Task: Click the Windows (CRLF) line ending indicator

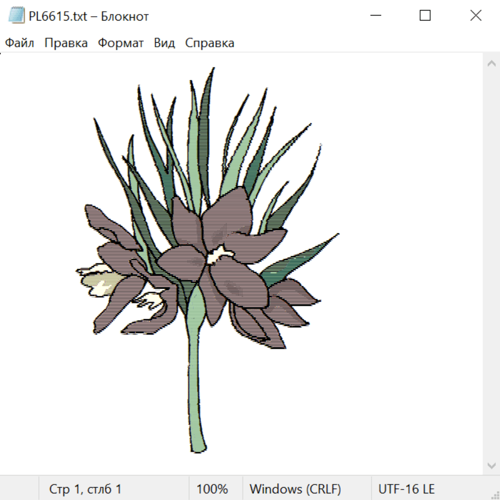Action: click(x=295, y=489)
